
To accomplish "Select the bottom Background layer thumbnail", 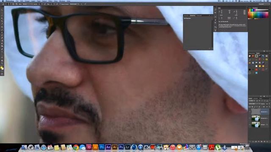I will (256, 125).
